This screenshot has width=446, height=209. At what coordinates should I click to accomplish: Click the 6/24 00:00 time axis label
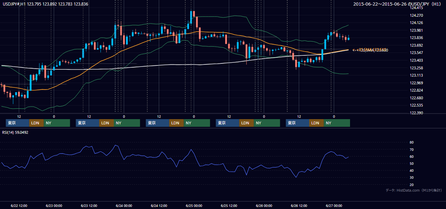pos(124,206)
